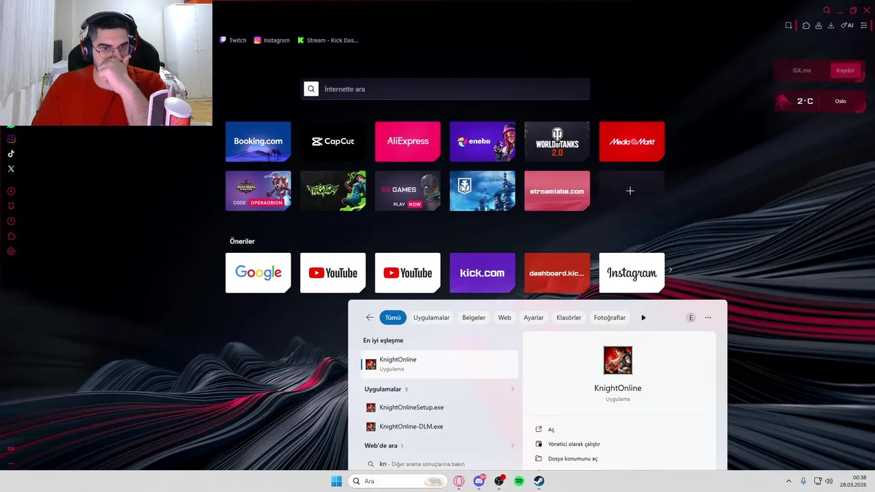The width and height of the screenshot is (875, 492).
Task: Switch to Ayarlar filter tab
Action: click(x=534, y=318)
